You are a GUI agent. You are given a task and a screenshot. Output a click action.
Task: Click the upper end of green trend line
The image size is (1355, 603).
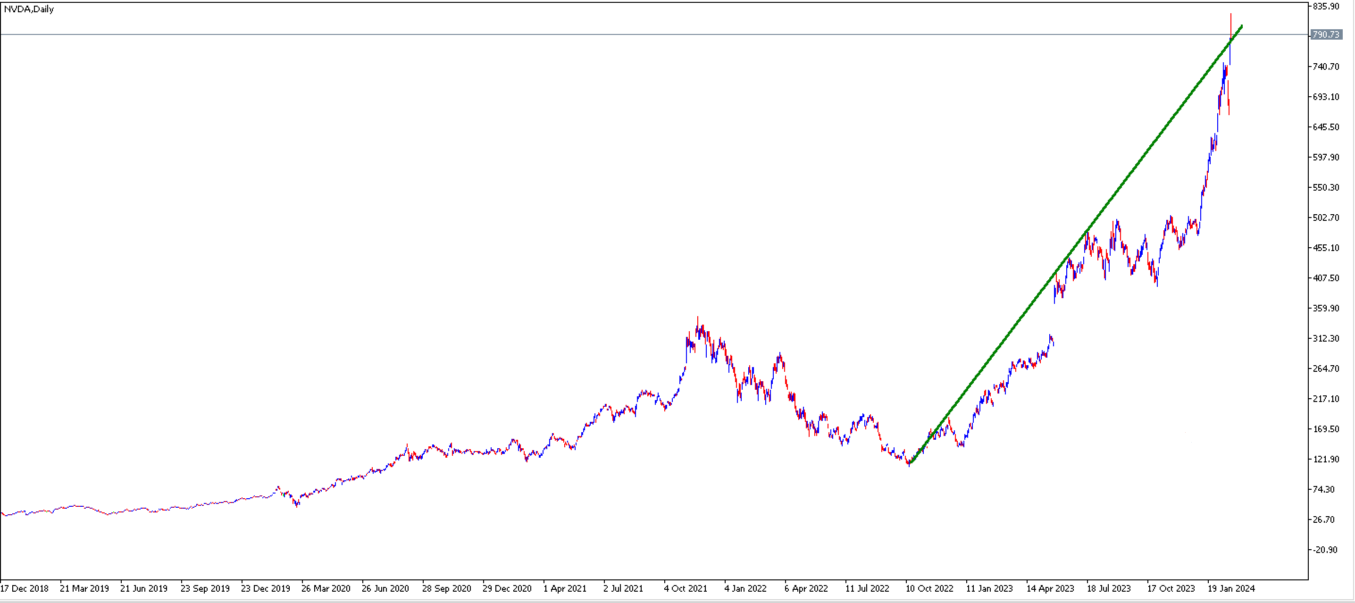1241,26
